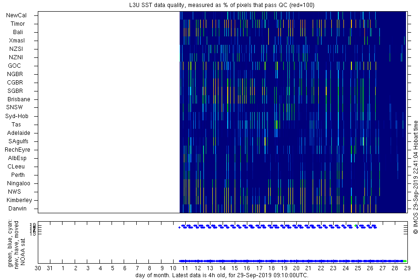The image size is (420, 280).
Task: Click day 27 on the time axis
Action: [383, 268]
